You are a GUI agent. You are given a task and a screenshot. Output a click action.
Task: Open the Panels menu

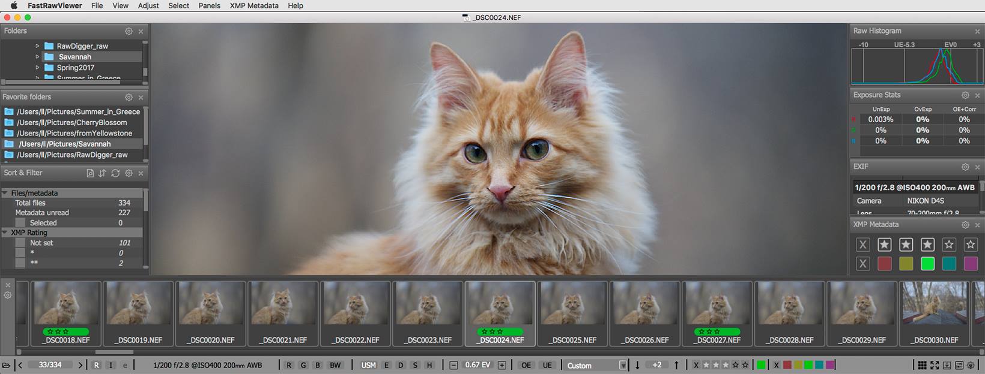209,5
